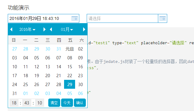Screen dimensions: 194x111
Task: Choose January 02 in the calendar
Action: [x=80, y=49]
